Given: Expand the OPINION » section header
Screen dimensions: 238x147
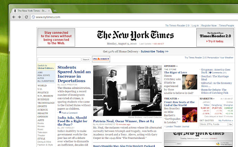Looking at the screenshot, I should (171, 66).
